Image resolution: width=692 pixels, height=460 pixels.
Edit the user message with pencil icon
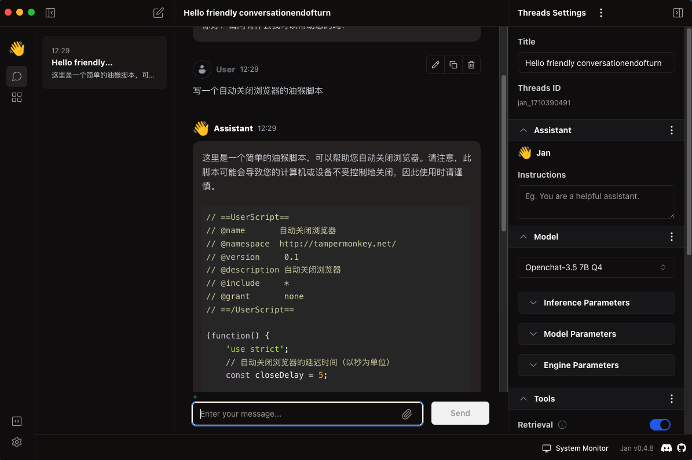435,65
